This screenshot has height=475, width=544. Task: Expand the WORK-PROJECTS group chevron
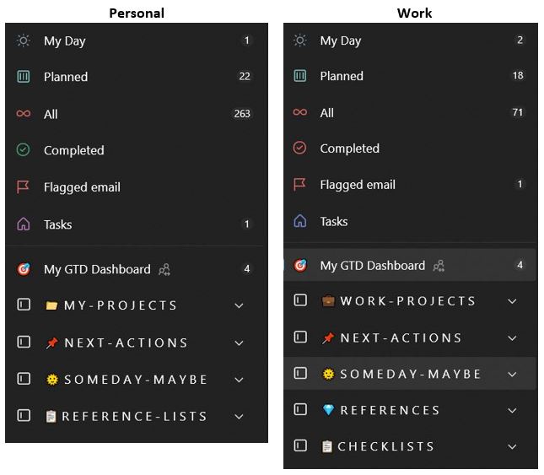tap(512, 301)
